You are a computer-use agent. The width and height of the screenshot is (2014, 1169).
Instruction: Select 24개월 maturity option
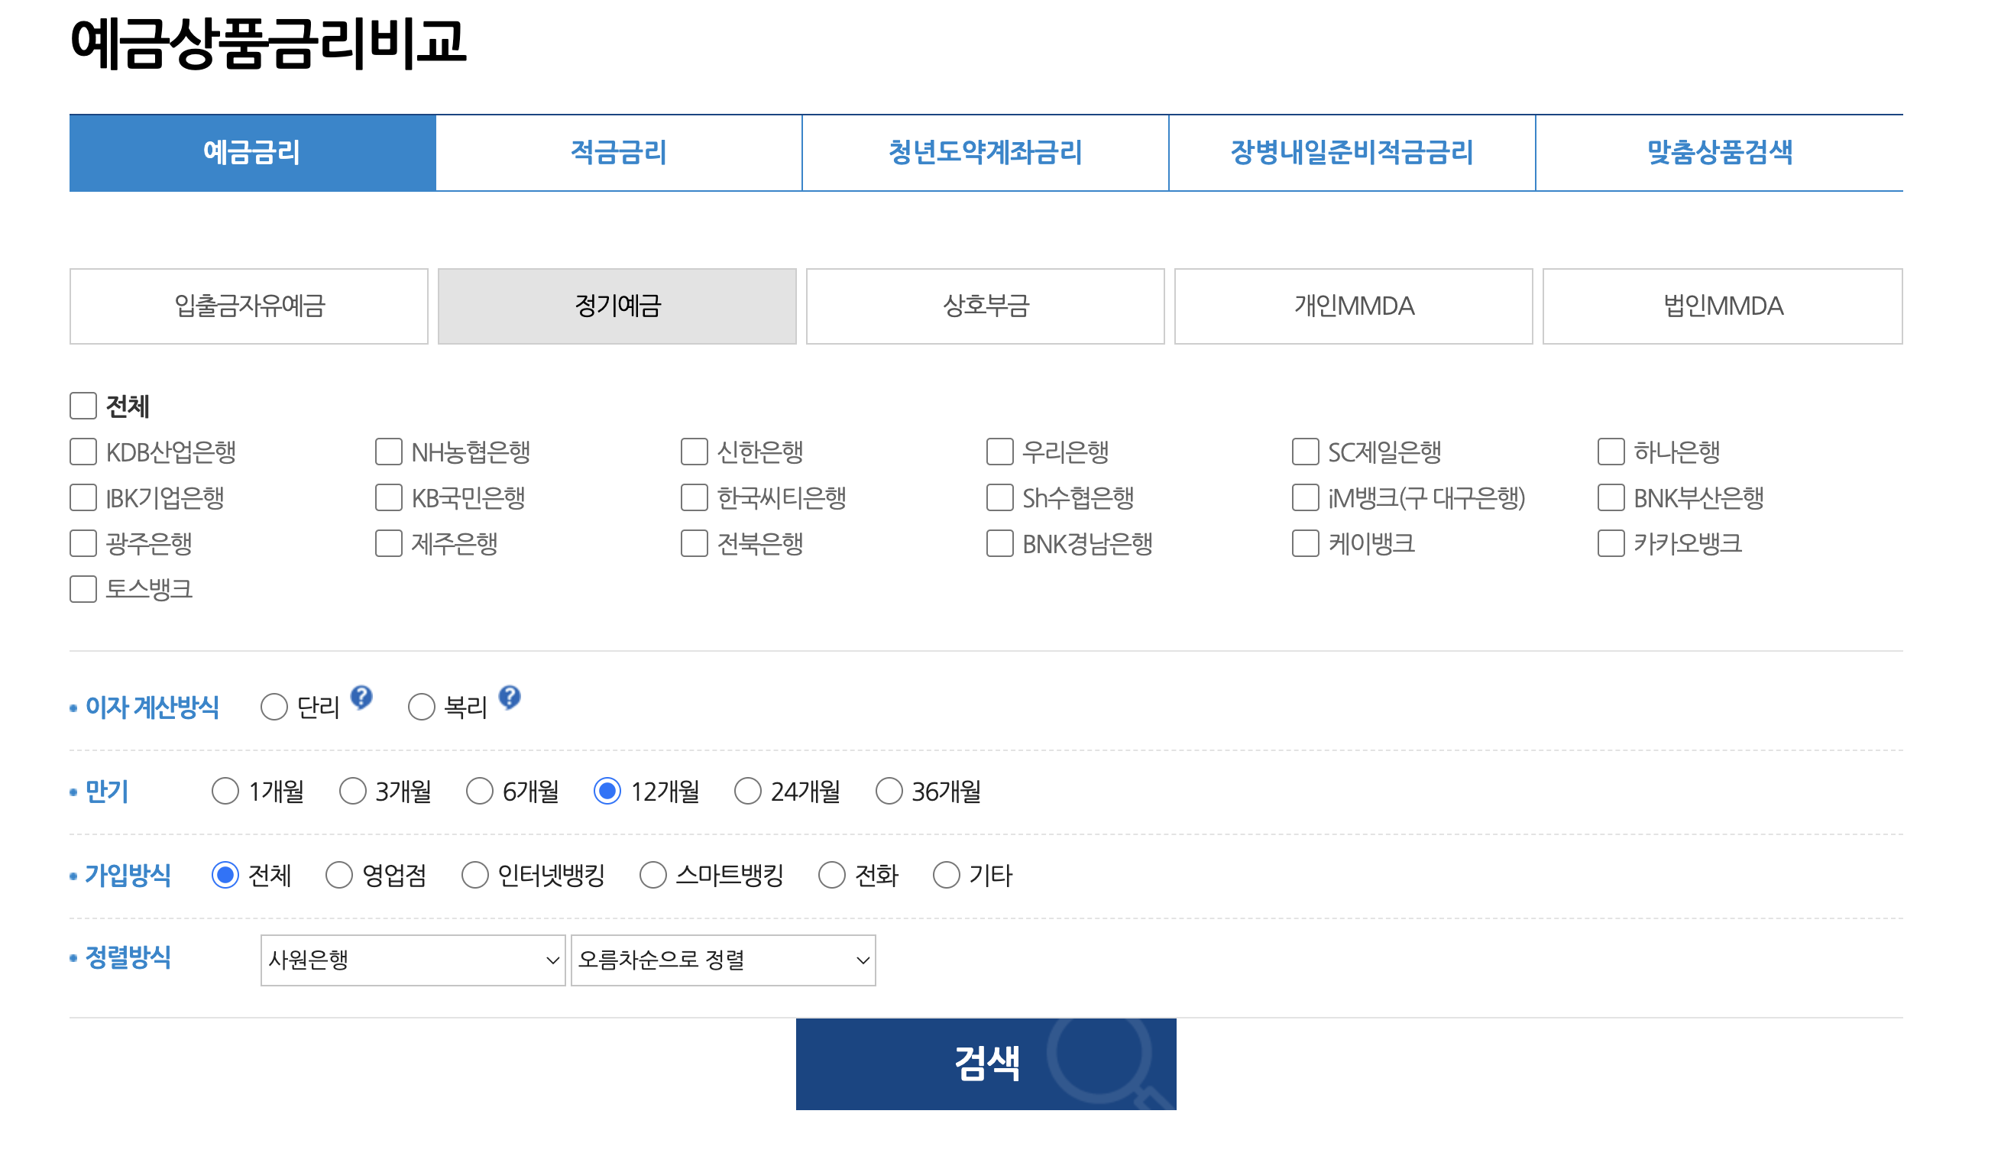pyautogui.click(x=749, y=792)
